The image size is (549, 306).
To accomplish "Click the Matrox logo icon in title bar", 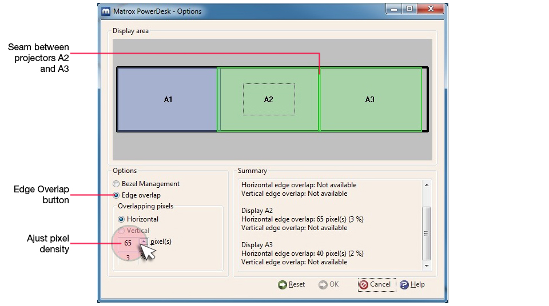I will [106, 11].
